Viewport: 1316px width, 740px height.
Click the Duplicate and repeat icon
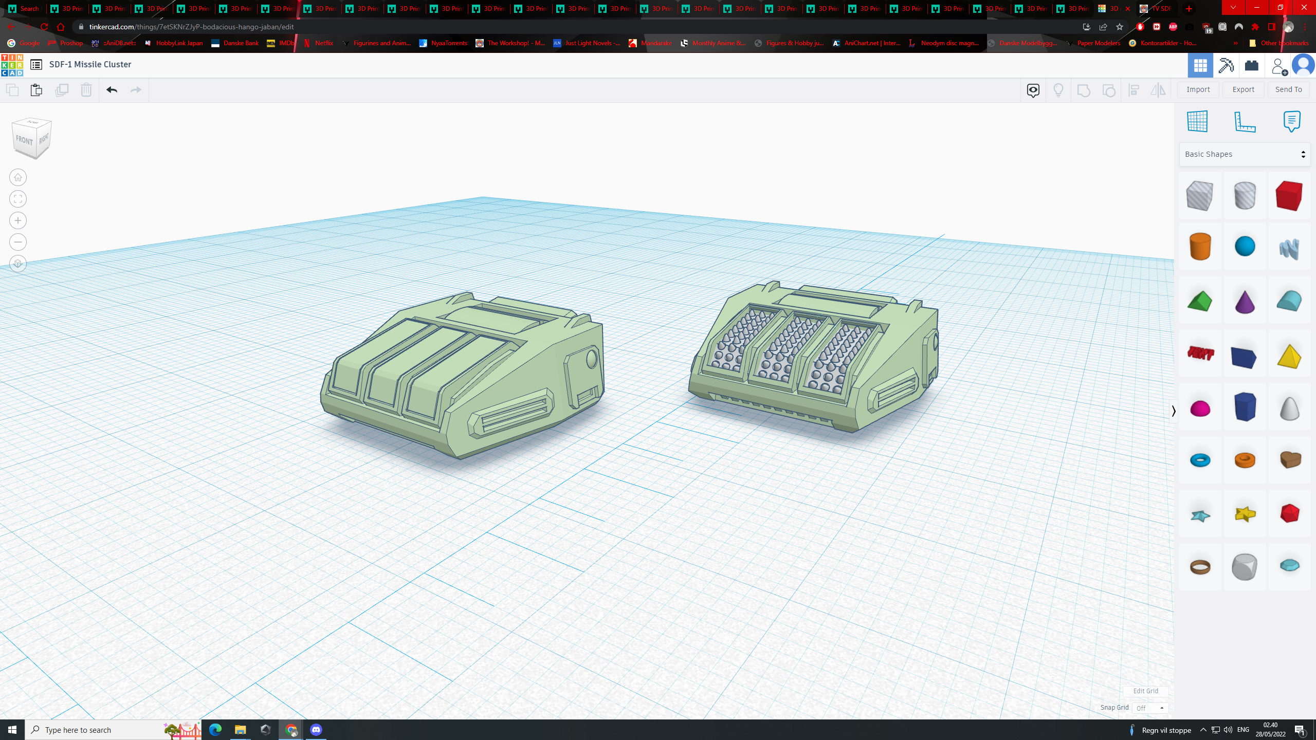coord(61,90)
